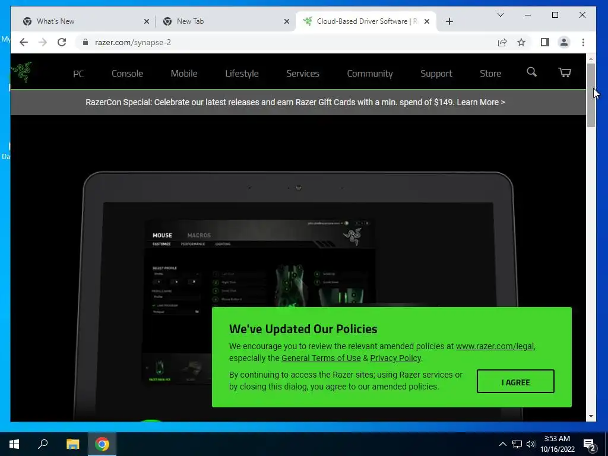The image size is (608, 456).
Task: Open the Chrome profile avatar
Action: [564, 42]
